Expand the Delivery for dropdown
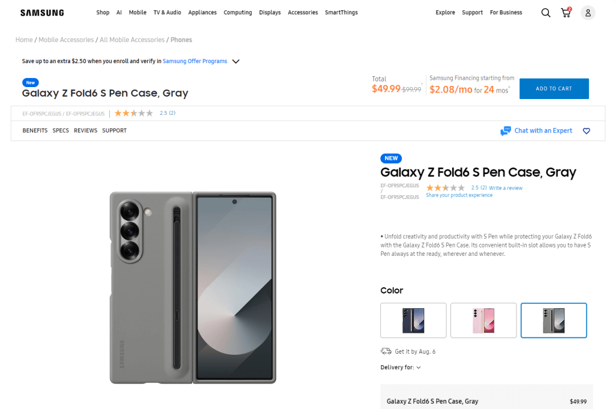The height and width of the screenshot is (409, 615). click(418, 368)
